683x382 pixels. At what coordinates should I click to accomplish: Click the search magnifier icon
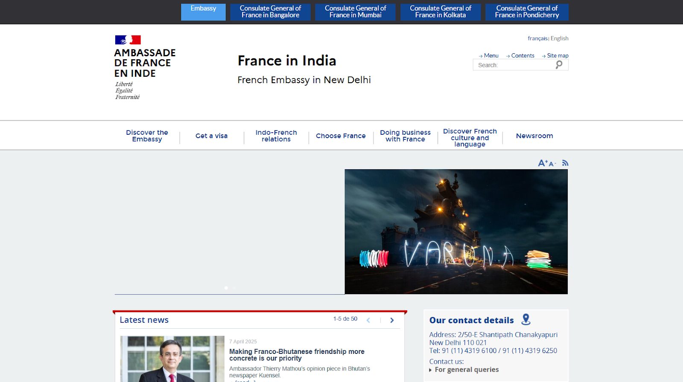tap(559, 65)
